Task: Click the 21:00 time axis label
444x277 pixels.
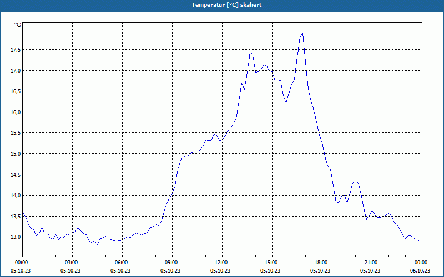Action: point(372,263)
